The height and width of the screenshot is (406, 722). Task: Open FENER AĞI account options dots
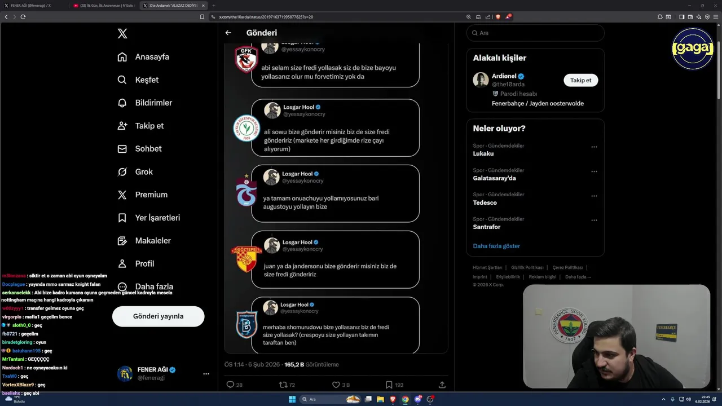click(x=206, y=374)
